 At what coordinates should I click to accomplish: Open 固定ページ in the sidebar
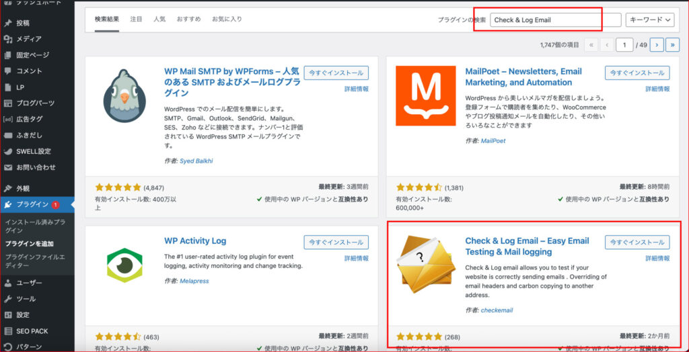tap(33, 55)
